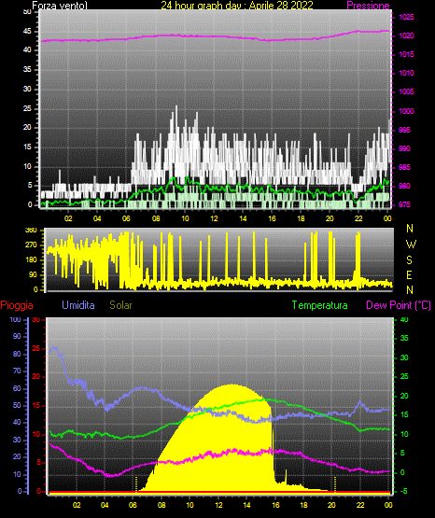Click the W compass direction letter

(411, 245)
